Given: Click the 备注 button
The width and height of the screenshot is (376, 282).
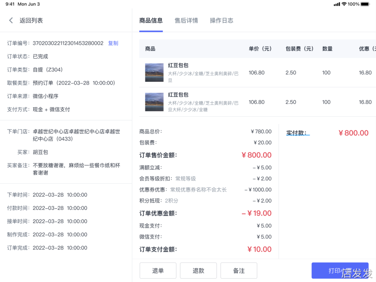Looking at the screenshot, I should [239, 271].
